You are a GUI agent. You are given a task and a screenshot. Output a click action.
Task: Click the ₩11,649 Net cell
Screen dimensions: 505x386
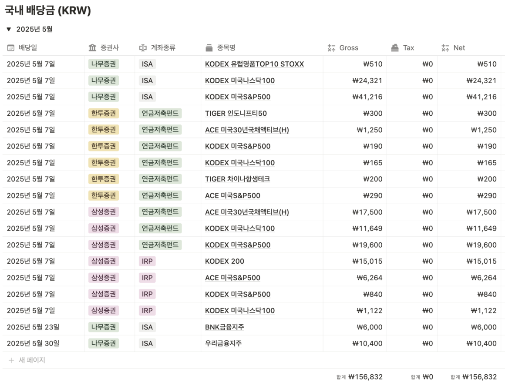tap(469, 228)
